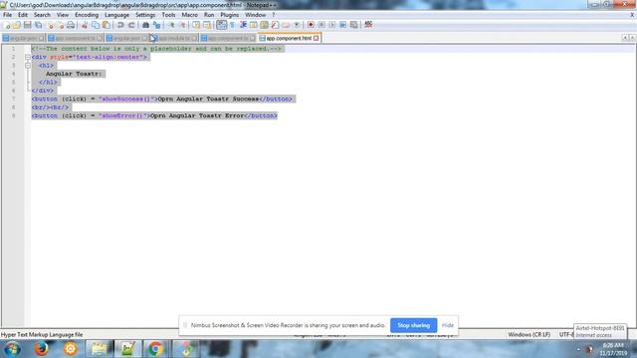The image size is (637, 358).
Task: Toggle the indent guide icon
Action: pyautogui.click(x=243, y=25)
